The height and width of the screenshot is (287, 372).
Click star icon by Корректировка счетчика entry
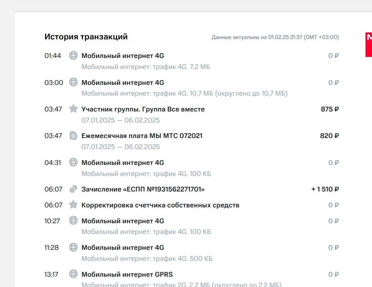[73, 205]
